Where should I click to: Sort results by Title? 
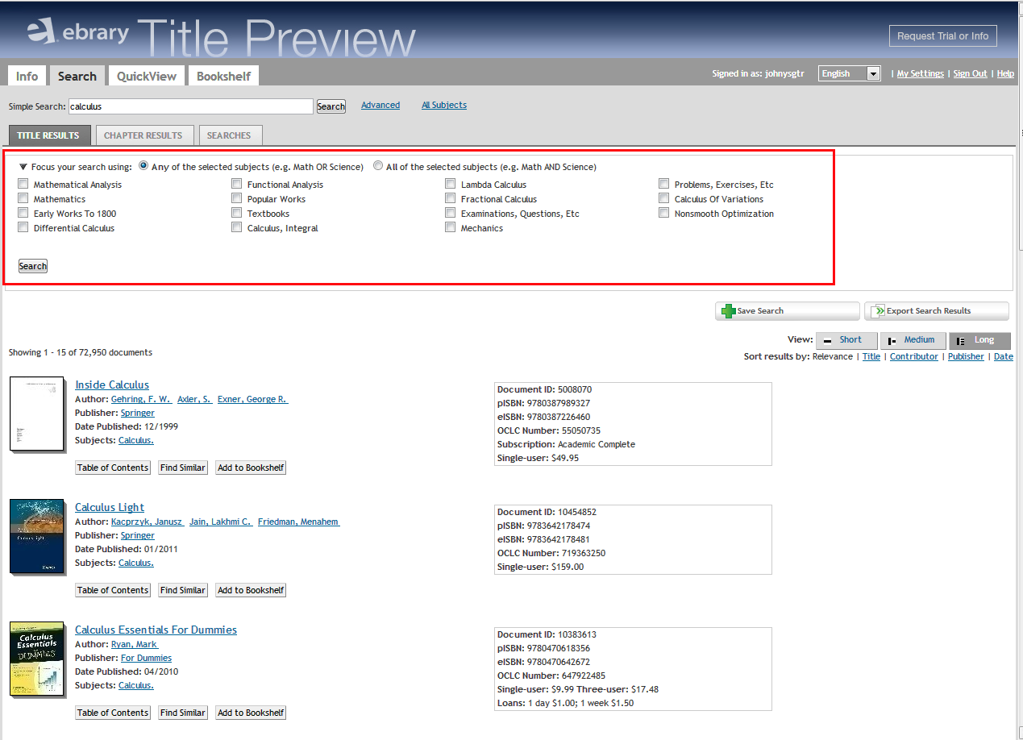(x=871, y=356)
